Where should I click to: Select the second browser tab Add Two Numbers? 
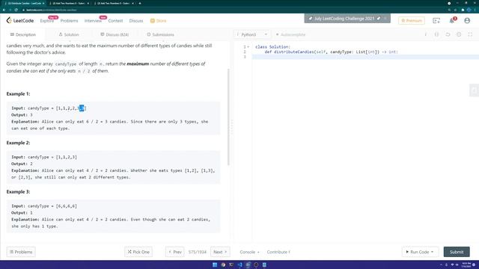pos(68,3)
